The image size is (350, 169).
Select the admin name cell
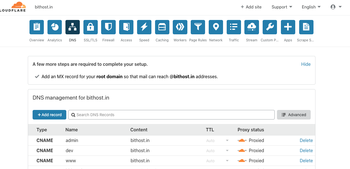click(x=72, y=140)
